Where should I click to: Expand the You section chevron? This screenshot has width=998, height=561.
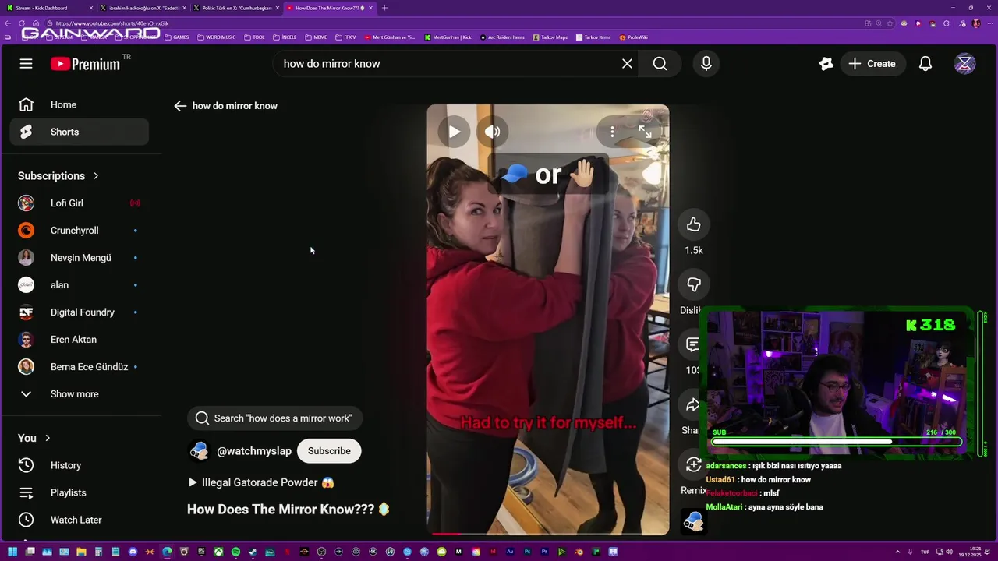pos(48,438)
